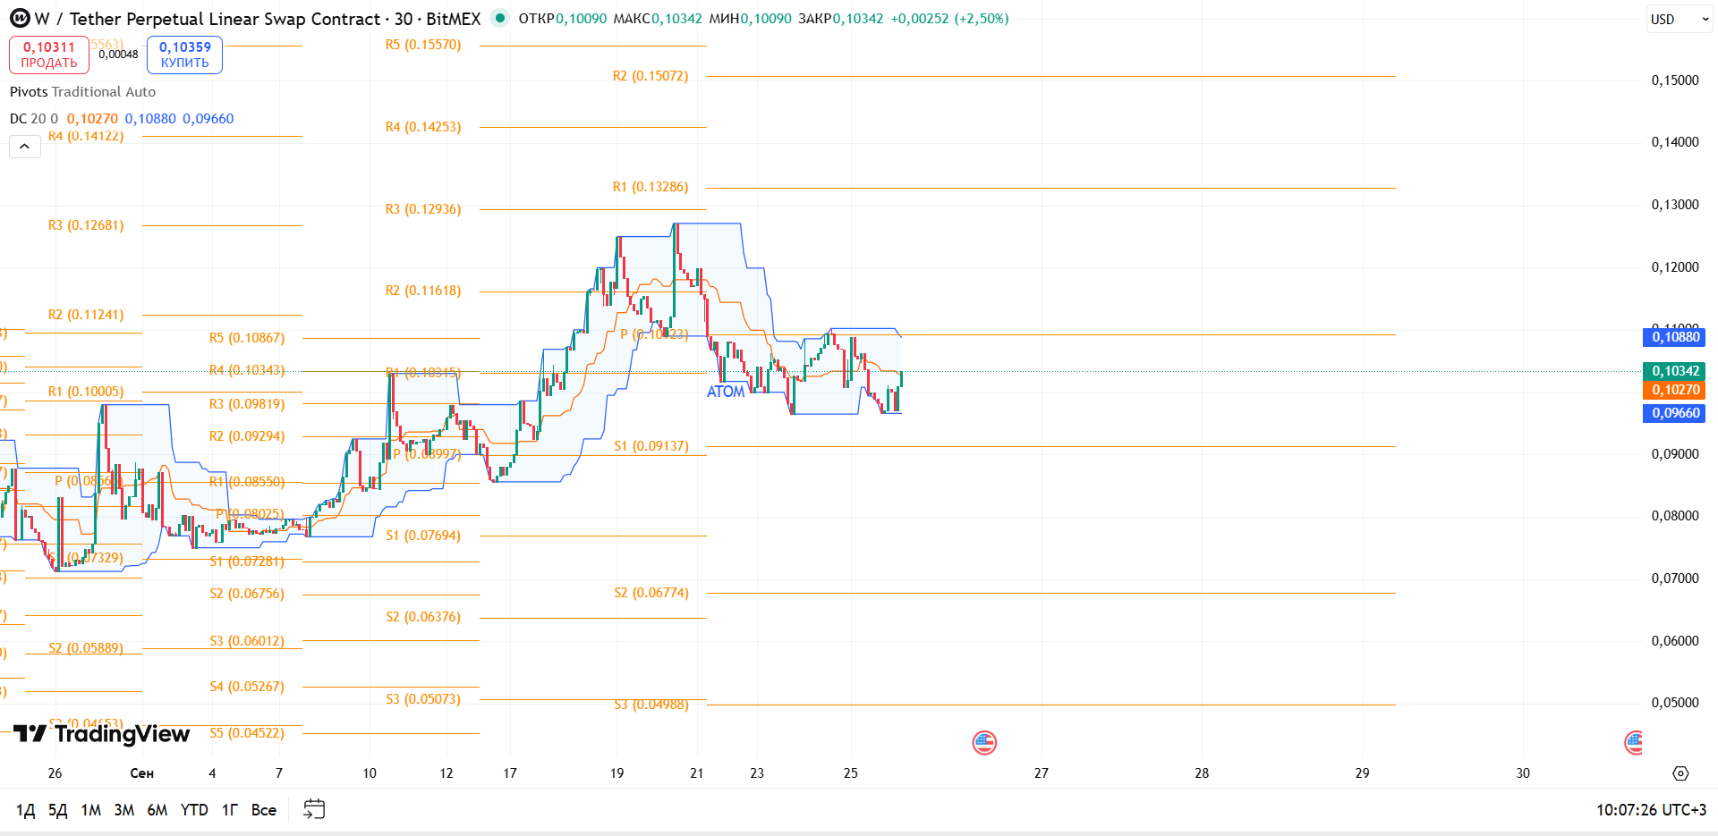This screenshot has height=836, width=1718.
Task: Click the TradingView logo
Action: (x=101, y=734)
